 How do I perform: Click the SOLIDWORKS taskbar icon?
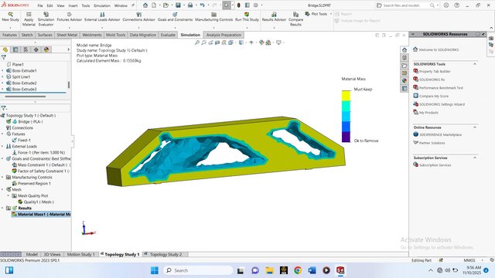[340, 270]
